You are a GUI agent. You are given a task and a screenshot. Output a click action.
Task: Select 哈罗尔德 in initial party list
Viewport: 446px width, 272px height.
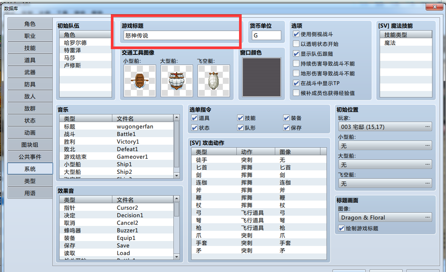click(85, 43)
